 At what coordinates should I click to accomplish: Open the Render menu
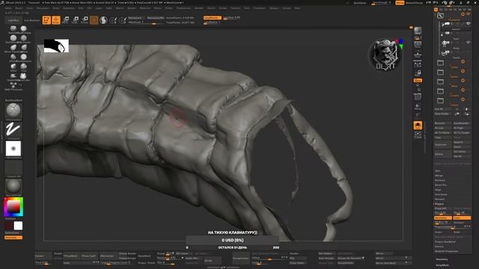click(x=199, y=8)
